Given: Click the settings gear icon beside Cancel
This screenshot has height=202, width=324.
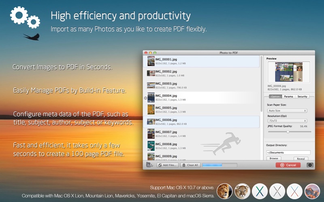Looking at the screenshot, I should (x=310, y=165).
